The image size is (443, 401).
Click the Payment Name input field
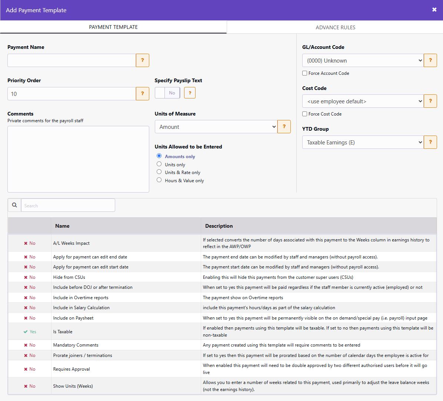pos(72,60)
